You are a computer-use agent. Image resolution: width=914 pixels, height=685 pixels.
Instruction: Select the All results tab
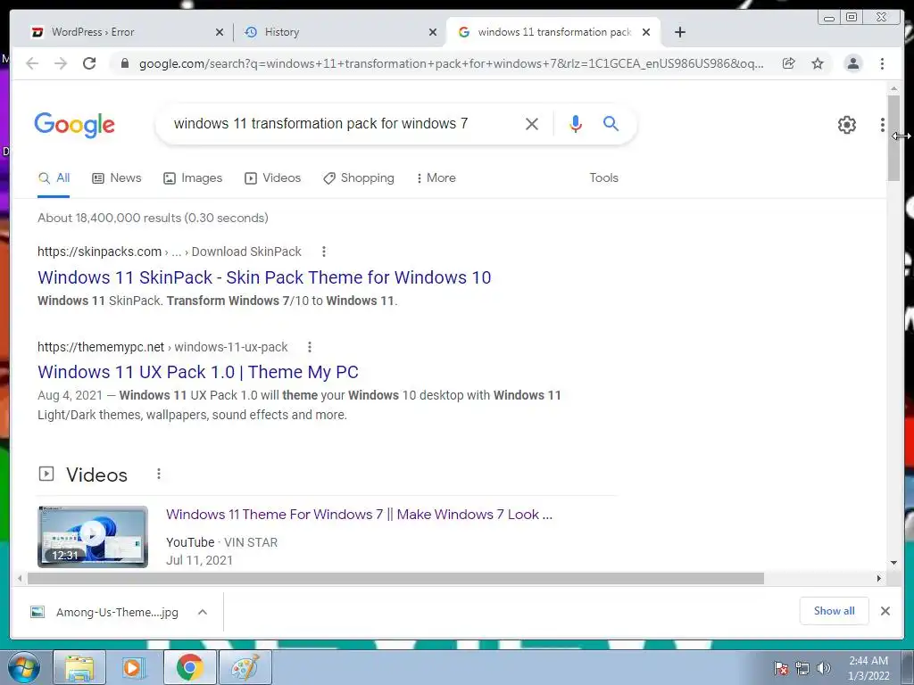54,178
